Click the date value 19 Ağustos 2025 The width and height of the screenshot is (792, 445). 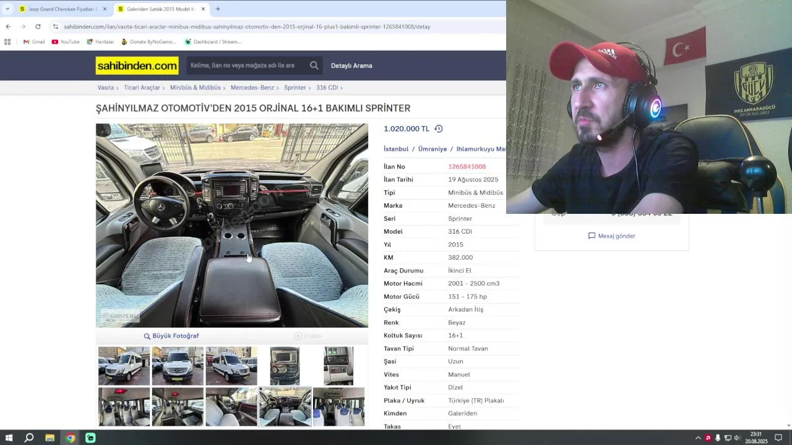473,180
